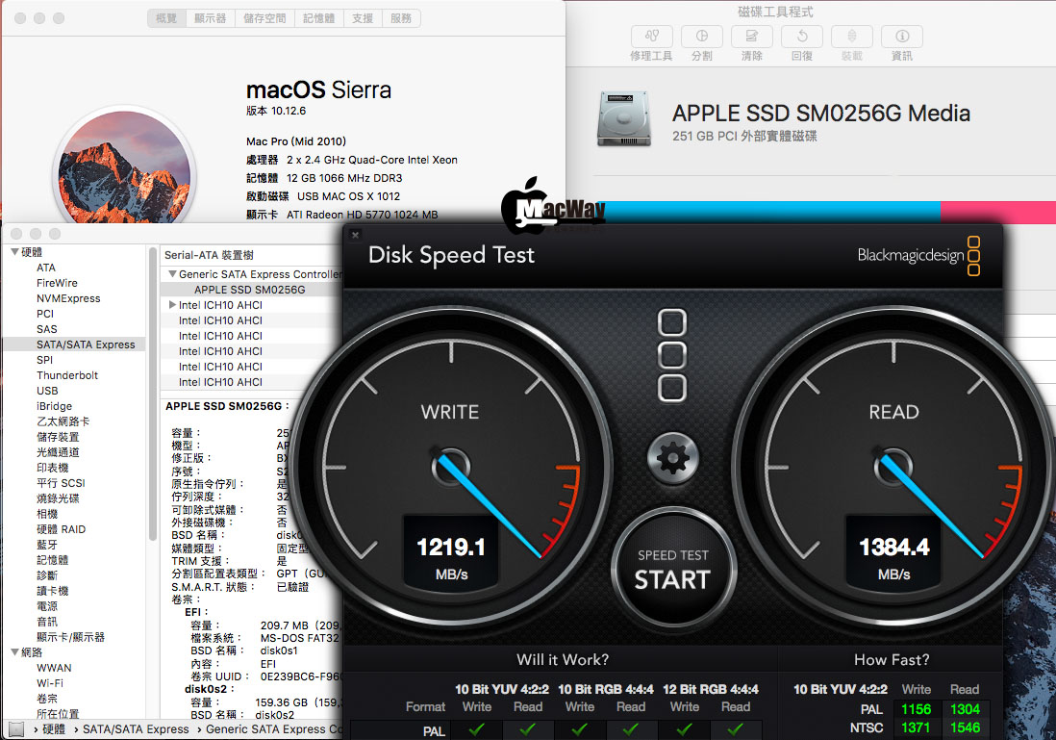Click the 1304 PAL read value
Image resolution: width=1056 pixels, height=740 pixels.
click(965, 709)
